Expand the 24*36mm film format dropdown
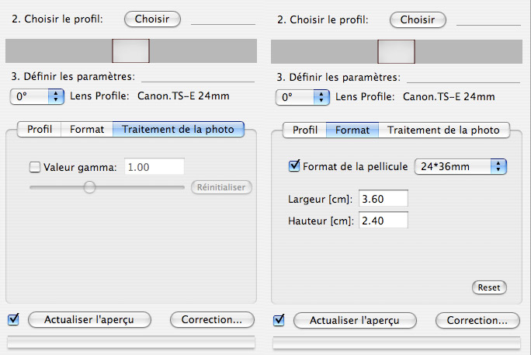This screenshot has width=531, height=355. (460, 167)
